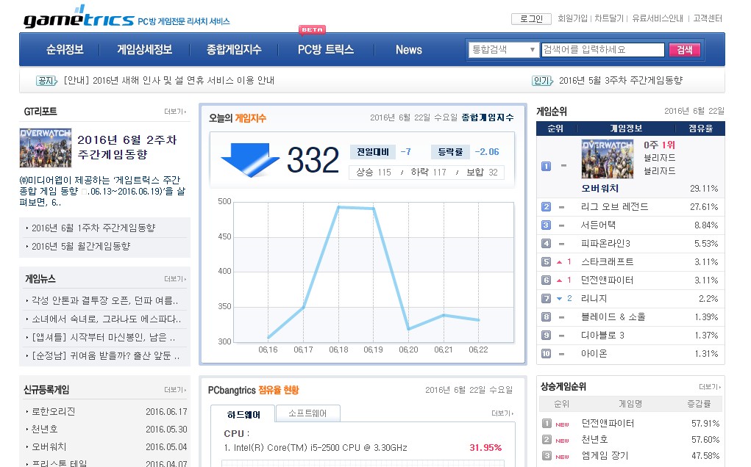Click rank 4 badge for 피파온라인3
Viewport: 751px width, 467px height.
(546, 243)
